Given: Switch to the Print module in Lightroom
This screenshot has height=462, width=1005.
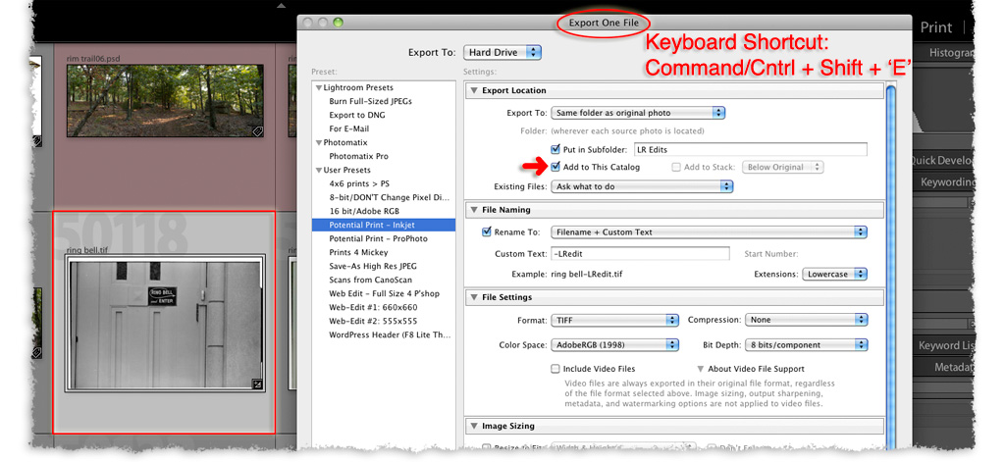Looking at the screenshot, I should click(x=935, y=27).
